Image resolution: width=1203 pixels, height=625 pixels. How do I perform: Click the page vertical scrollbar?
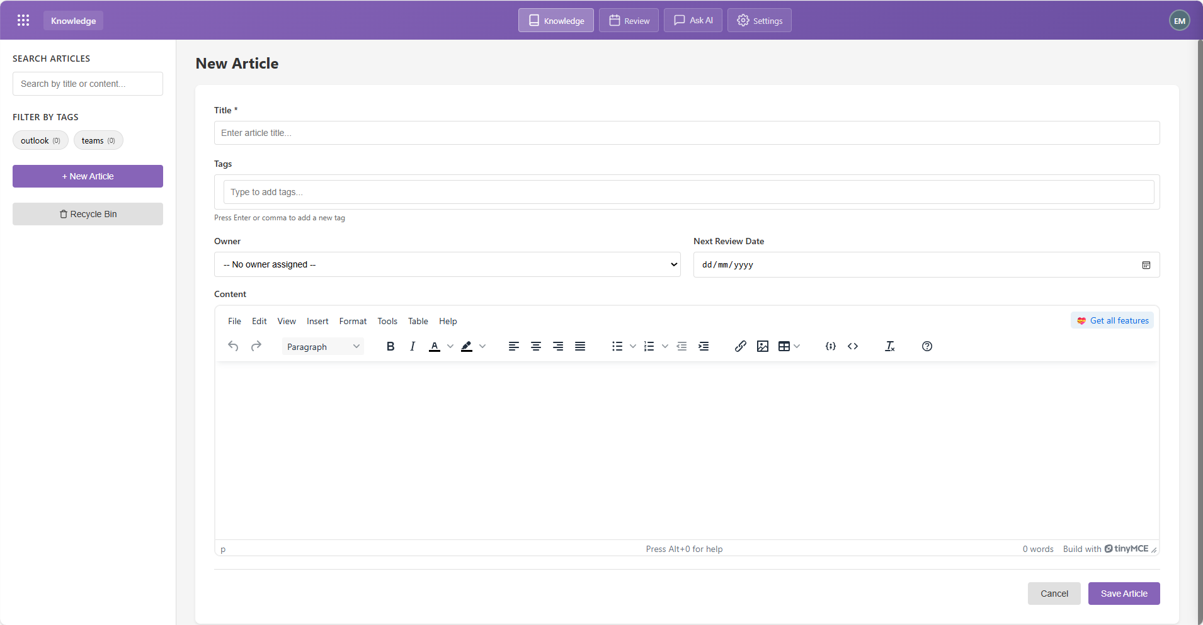coord(1200,332)
